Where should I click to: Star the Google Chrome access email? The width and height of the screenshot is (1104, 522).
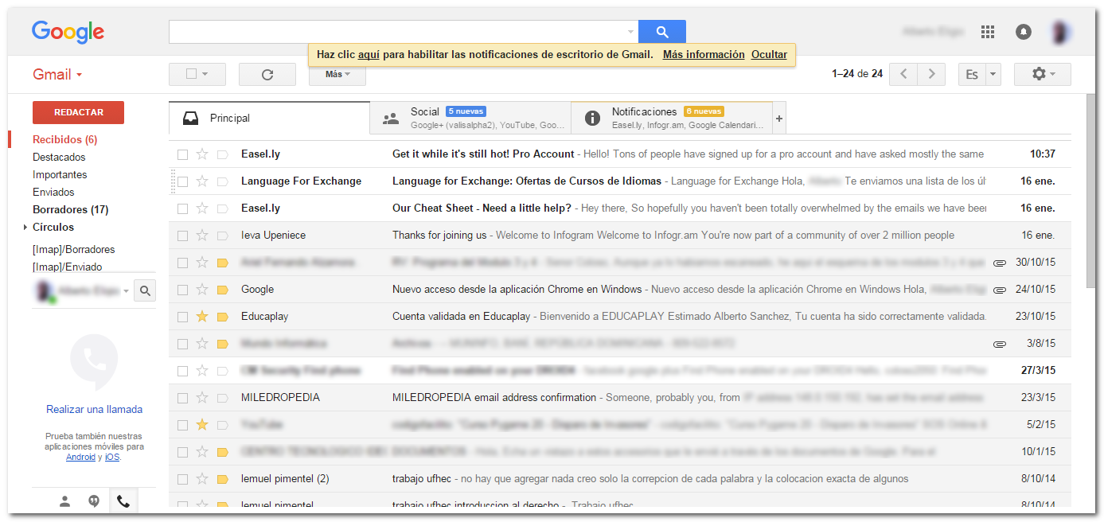202,290
